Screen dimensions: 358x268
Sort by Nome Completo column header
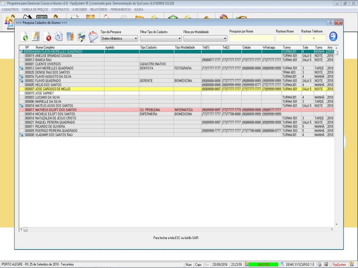pos(45,47)
